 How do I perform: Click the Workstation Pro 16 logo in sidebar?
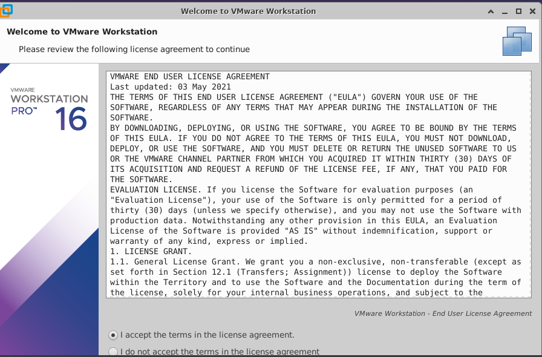pos(49,109)
